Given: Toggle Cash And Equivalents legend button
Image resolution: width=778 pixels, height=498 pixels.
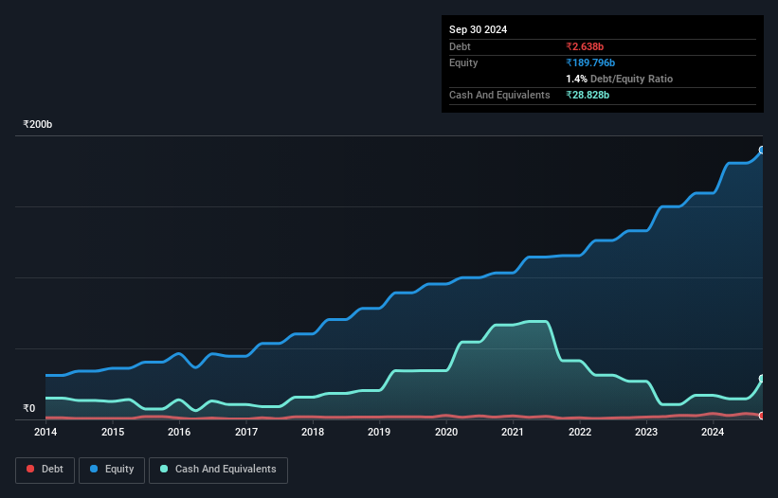Looking at the screenshot, I should [218, 470].
